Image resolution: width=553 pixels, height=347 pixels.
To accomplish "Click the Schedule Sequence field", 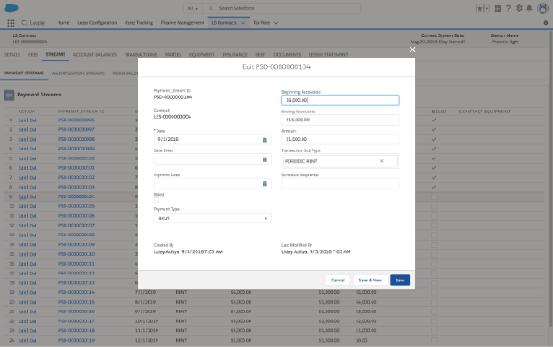I will point(341,183).
